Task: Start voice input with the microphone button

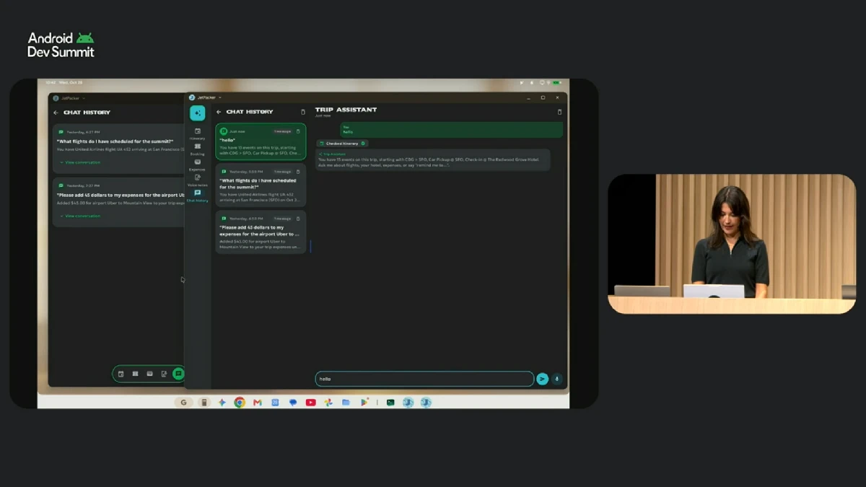Action: pyautogui.click(x=557, y=379)
